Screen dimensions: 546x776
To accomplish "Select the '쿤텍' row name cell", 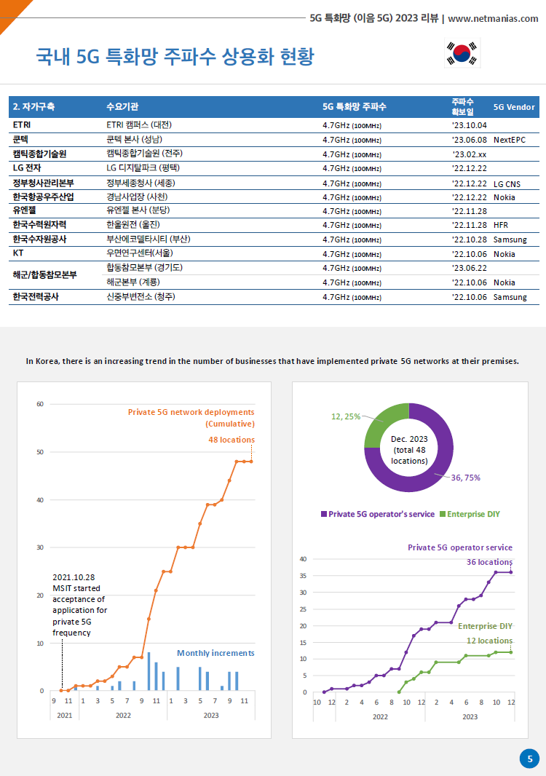I will pyautogui.click(x=21, y=140).
